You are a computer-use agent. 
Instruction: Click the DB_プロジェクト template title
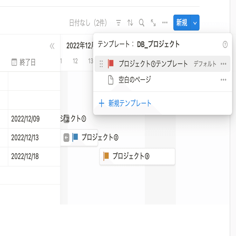coord(158,45)
